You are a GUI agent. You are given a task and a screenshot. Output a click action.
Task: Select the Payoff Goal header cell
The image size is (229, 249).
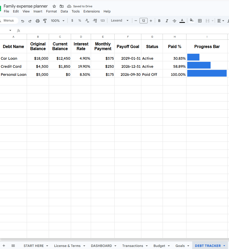[128, 46]
